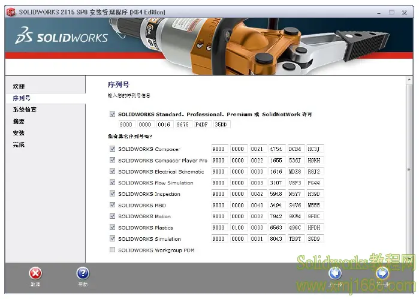Screen dimensions: 419x299
Task: Toggle the SOLIDWORKS Simulation checkbox
Action: pyautogui.click(x=112, y=238)
